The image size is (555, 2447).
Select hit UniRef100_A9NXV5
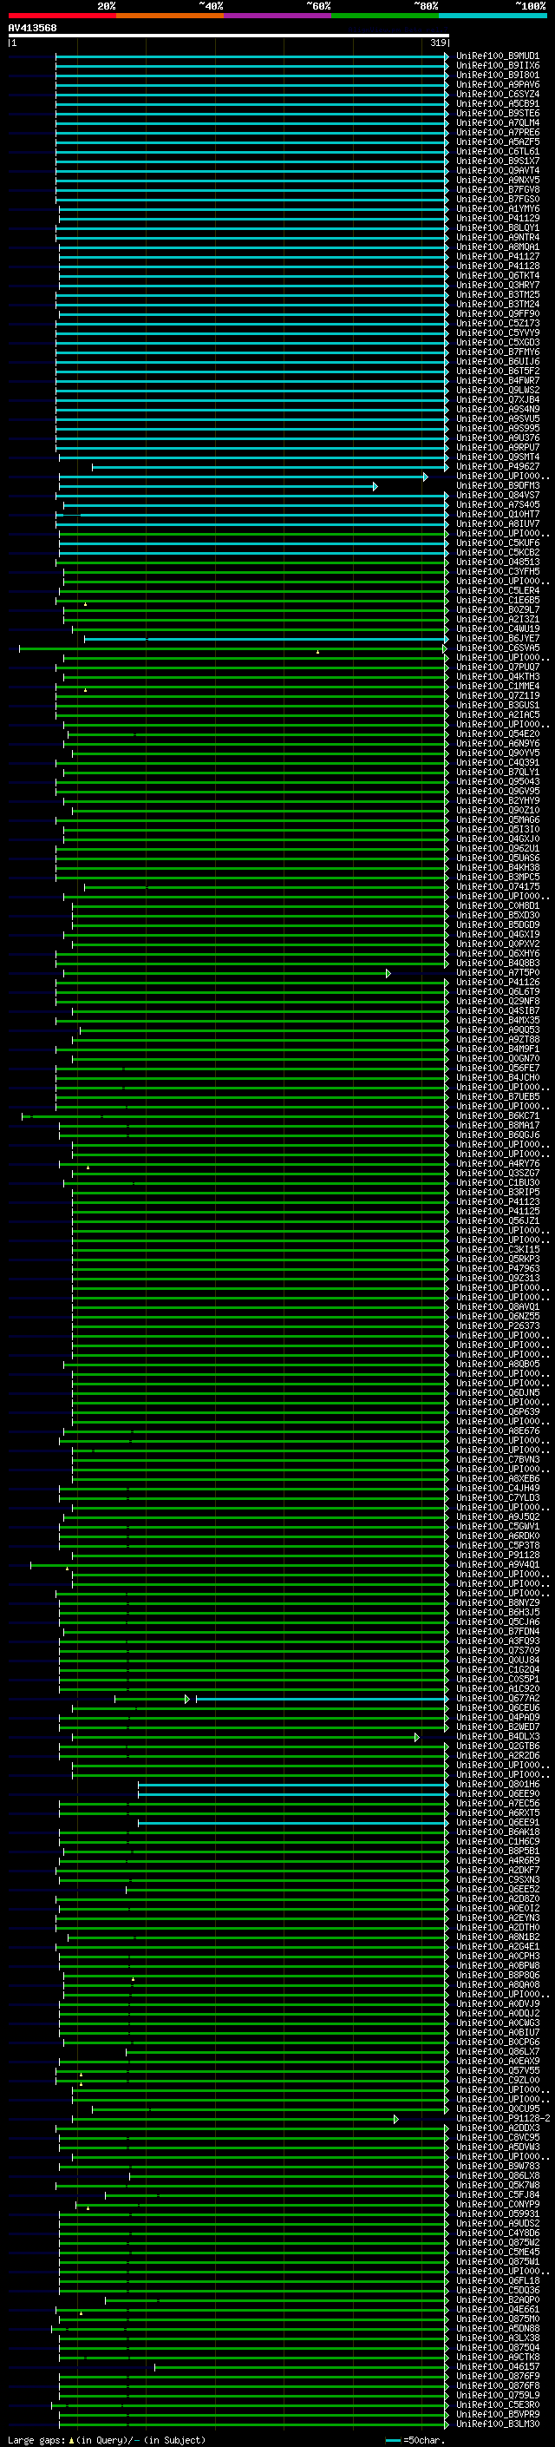[497, 180]
